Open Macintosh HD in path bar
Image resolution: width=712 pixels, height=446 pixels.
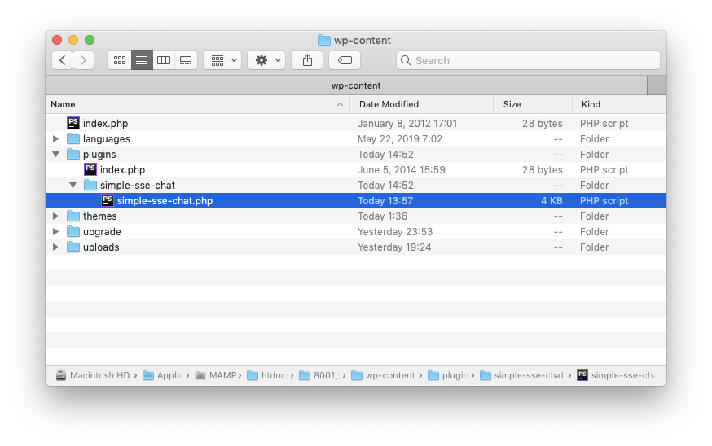[x=93, y=375]
